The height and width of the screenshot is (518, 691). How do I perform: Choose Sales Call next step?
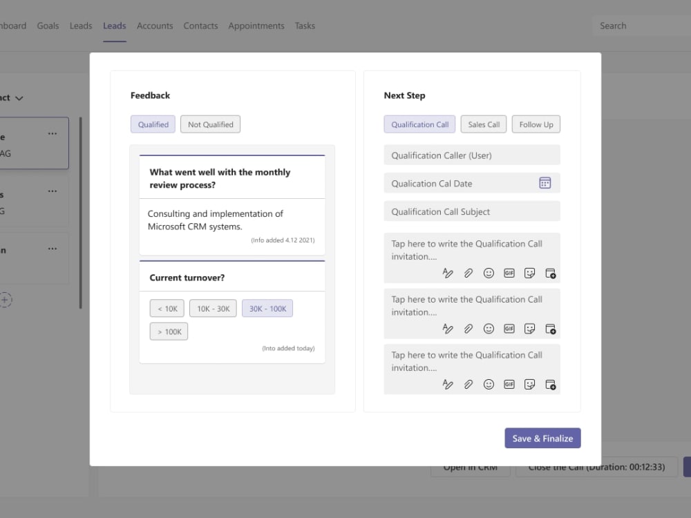[484, 124]
